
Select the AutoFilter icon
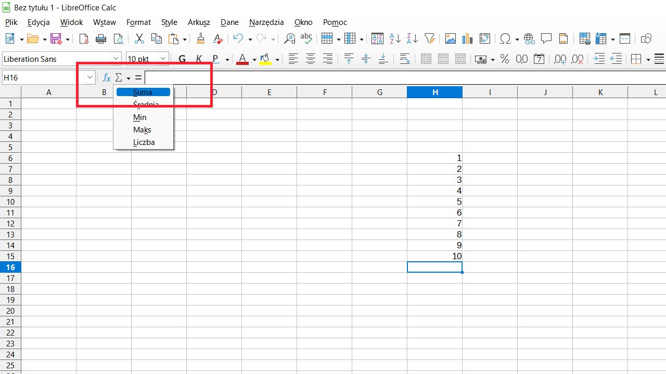point(429,38)
